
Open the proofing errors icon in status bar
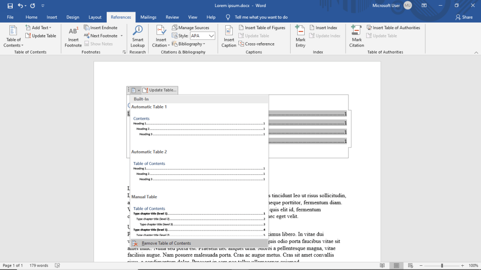57,265
